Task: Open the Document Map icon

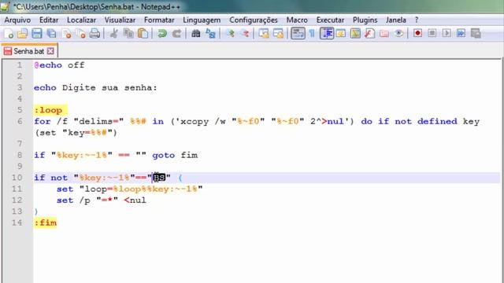Action: 355,33
